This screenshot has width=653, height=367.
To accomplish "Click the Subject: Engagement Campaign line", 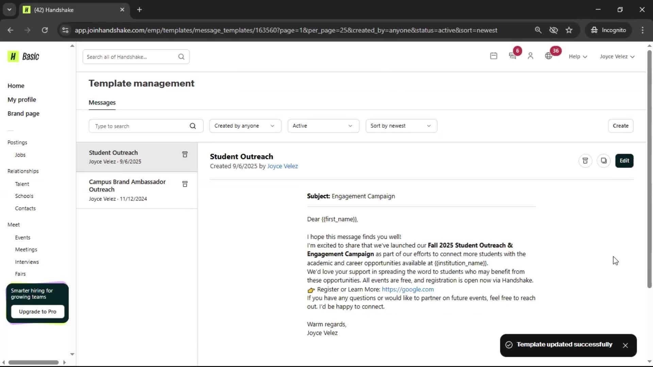I will pos(351,196).
